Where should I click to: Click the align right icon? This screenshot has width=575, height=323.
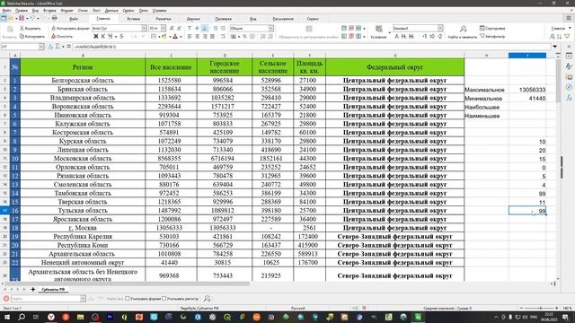[205, 36]
